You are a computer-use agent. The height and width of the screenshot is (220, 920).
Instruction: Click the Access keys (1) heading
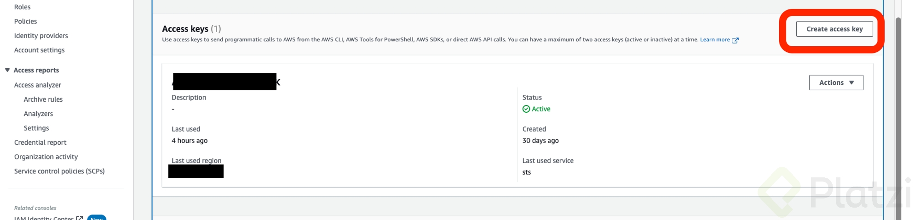point(191,29)
